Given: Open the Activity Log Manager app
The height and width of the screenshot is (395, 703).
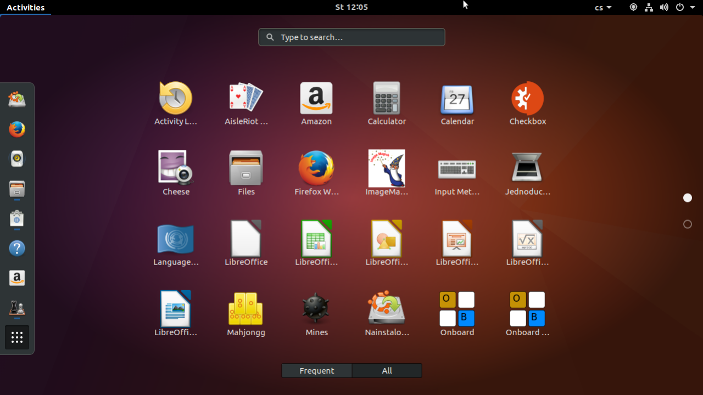Looking at the screenshot, I should pos(176,104).
